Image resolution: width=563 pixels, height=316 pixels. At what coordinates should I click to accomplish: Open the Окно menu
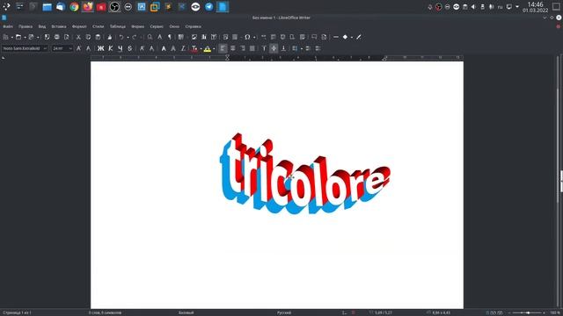tap(174, 26)
